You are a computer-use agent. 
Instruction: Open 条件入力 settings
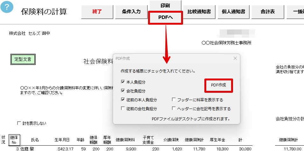[131, 12]
